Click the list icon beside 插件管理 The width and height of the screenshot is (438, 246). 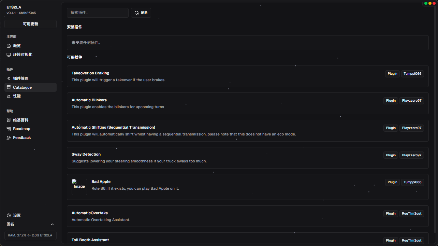tap(9, 78)
